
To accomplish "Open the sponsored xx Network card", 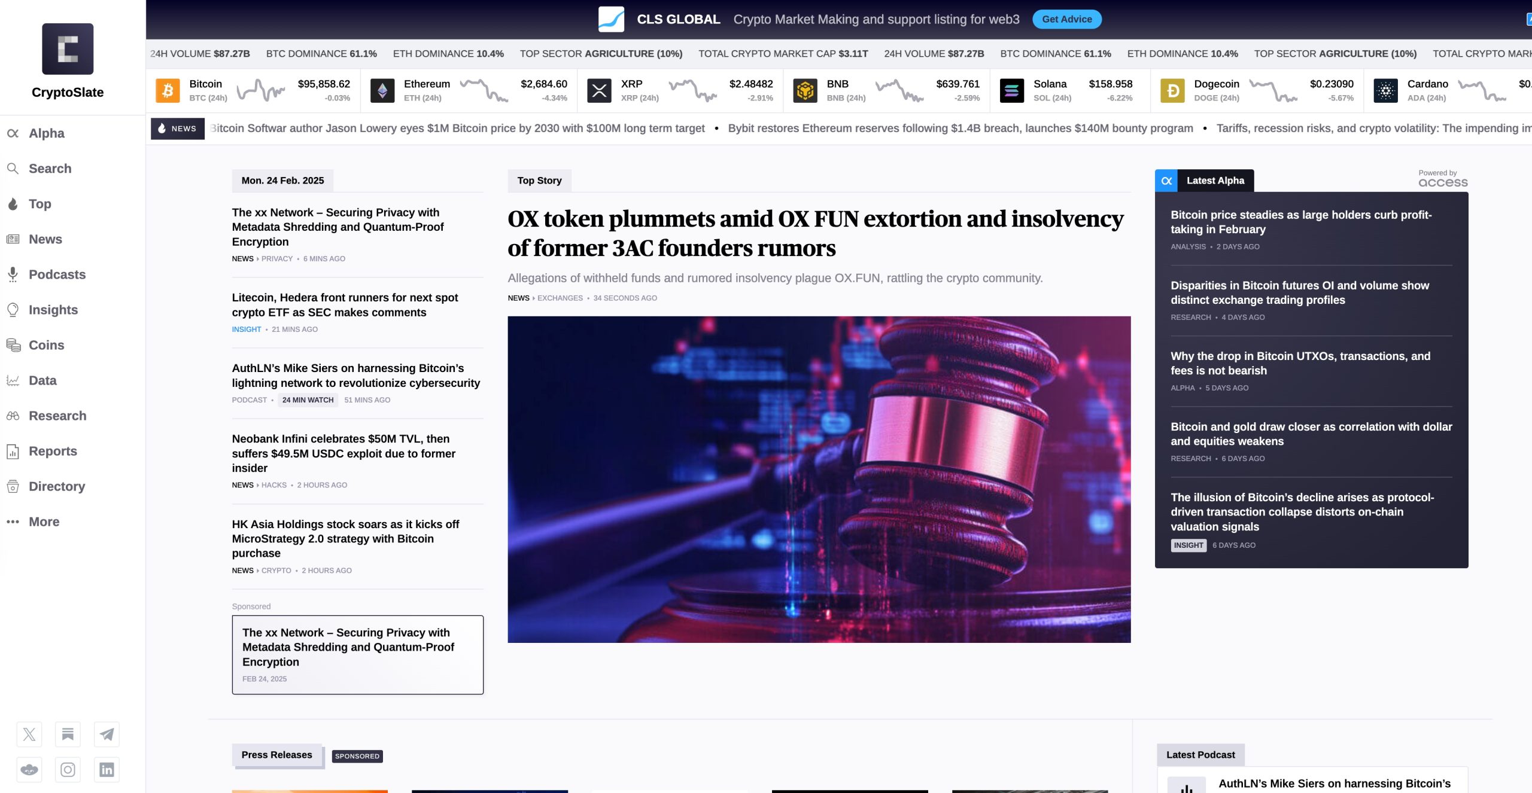I will [x=358, y=655].
